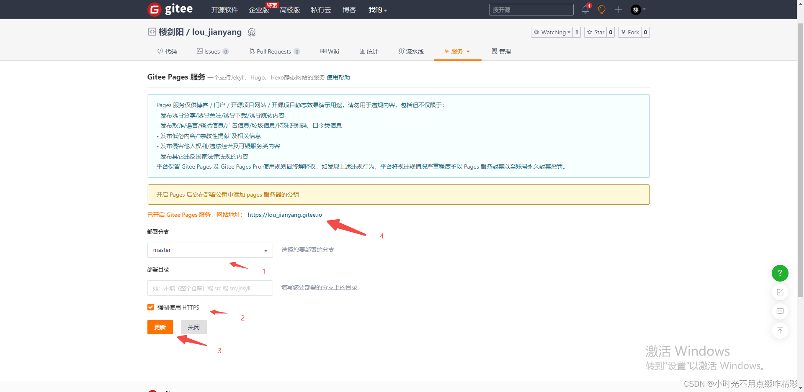The height and width of the screenshot is (392, 804).
Task: Toggle 强制使用 HTTPS checkbox
Action: pos(151,307)
